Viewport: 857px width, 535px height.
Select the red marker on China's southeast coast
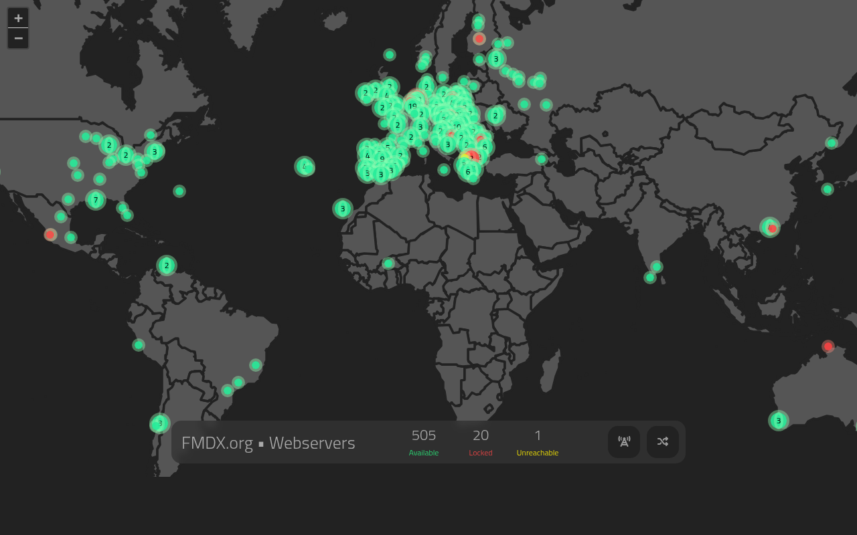click(772, 228)
